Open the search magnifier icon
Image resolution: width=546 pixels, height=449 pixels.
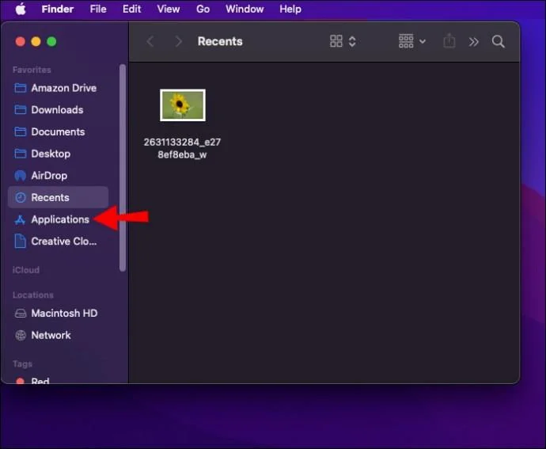(499, 41)
